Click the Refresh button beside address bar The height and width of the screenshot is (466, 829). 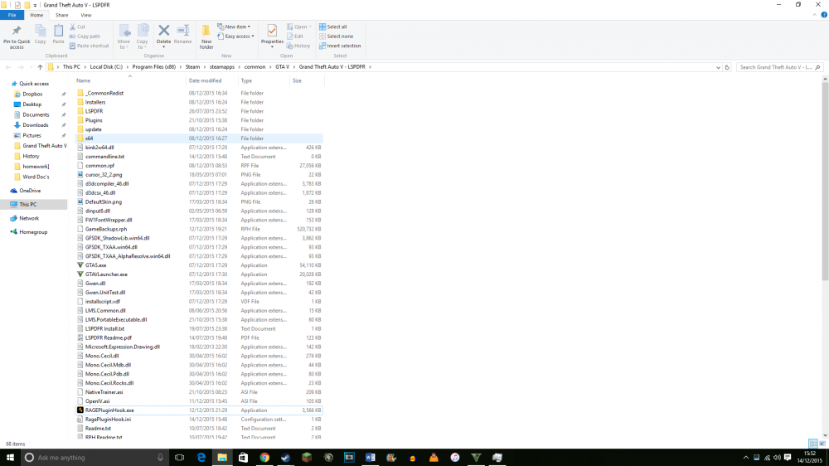(x=727, y=67)
